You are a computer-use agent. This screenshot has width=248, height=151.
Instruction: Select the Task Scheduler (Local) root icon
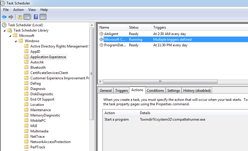point(4,25)
